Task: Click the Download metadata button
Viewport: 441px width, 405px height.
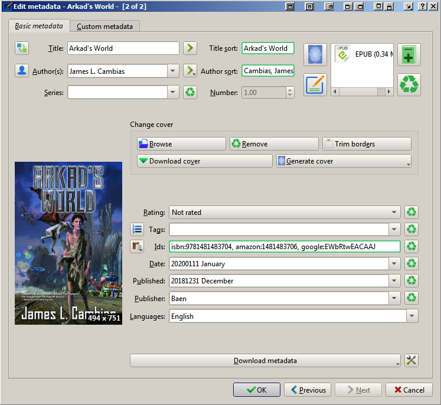Action: (x=265, y=360)
